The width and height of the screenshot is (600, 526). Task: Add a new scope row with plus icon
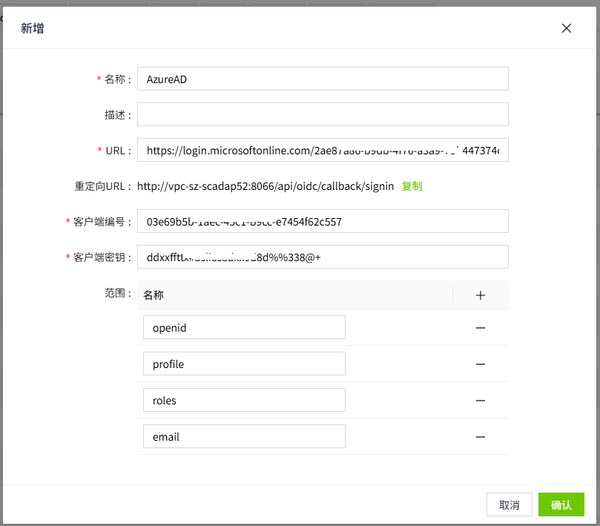coord(481,295)
